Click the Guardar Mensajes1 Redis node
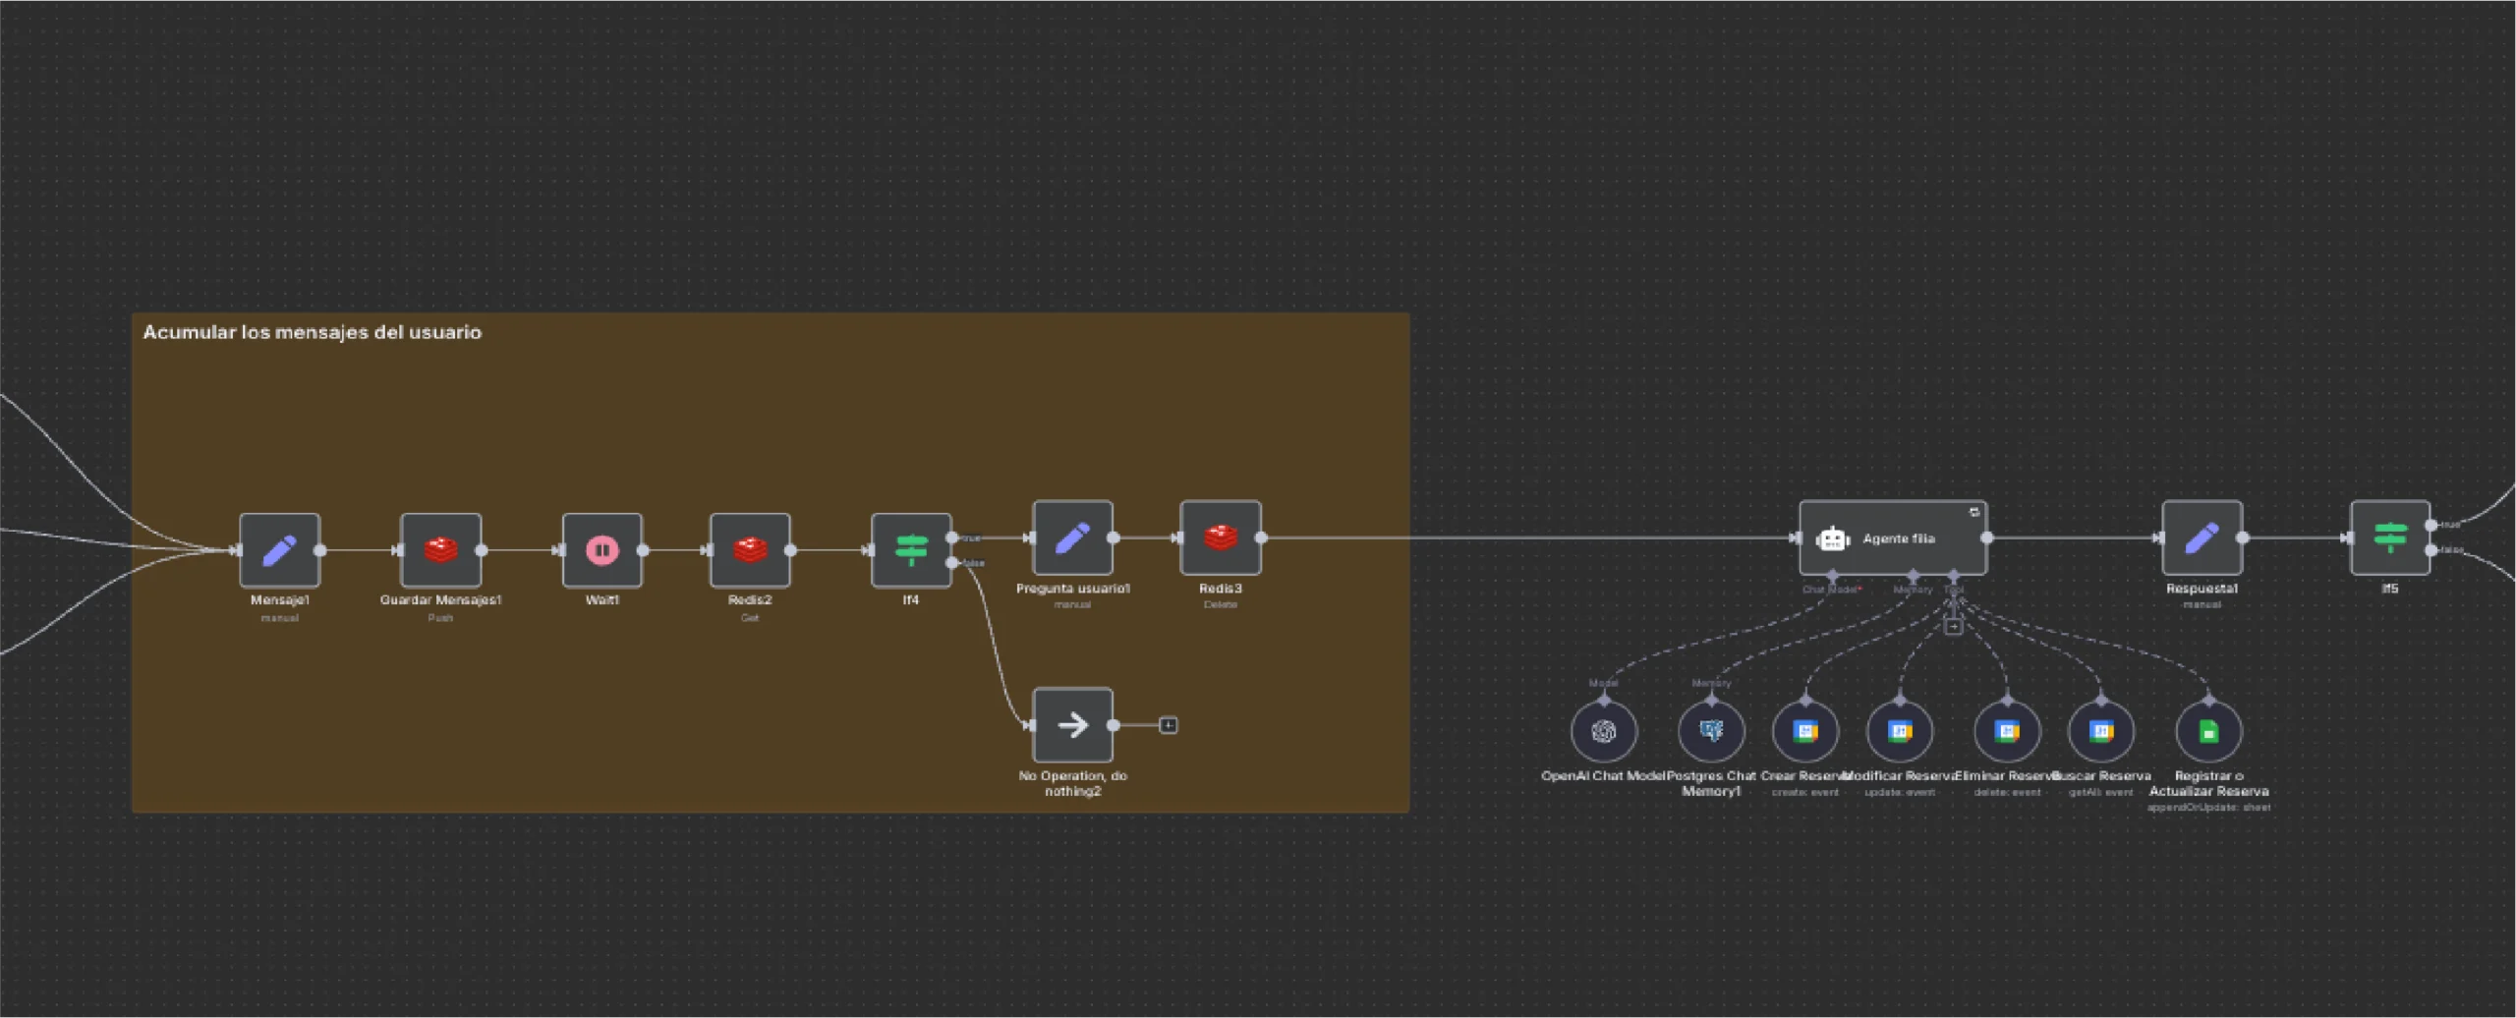Viewport: 2516px width, 1018px height. tap(440, 549)
